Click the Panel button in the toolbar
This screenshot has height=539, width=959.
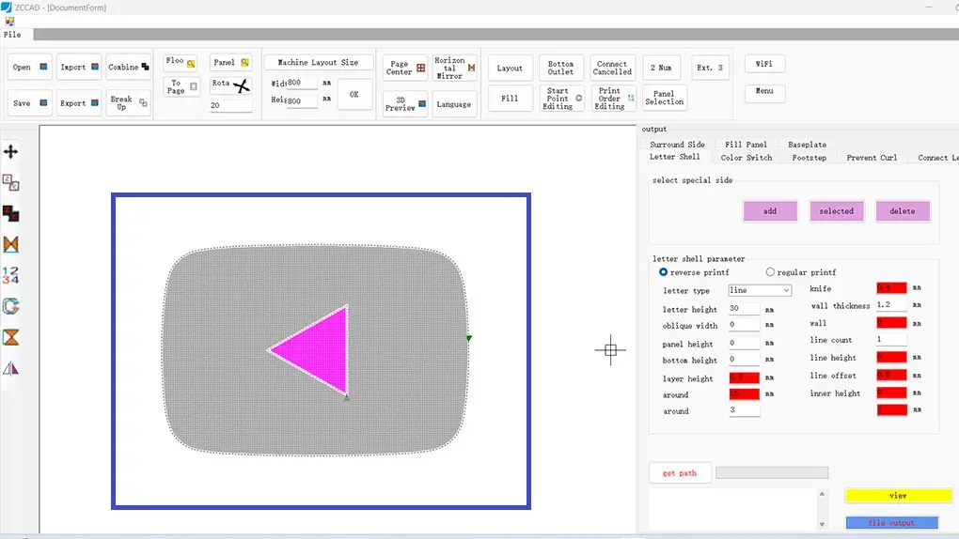coord(230,62)
